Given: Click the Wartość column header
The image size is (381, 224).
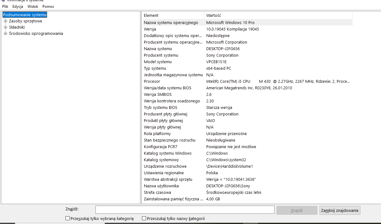Looking at the screenshot, I should (x=278, y=15).
